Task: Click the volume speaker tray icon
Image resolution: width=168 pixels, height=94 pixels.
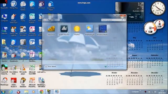Action: point(155,92)
